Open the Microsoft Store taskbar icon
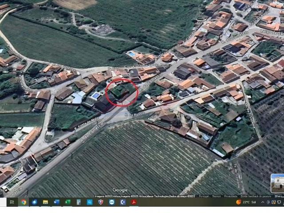 pos(90,202)
